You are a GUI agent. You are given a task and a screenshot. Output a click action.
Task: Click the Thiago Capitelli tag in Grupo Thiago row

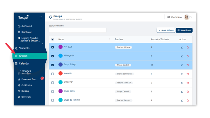(x=123, y=65)
